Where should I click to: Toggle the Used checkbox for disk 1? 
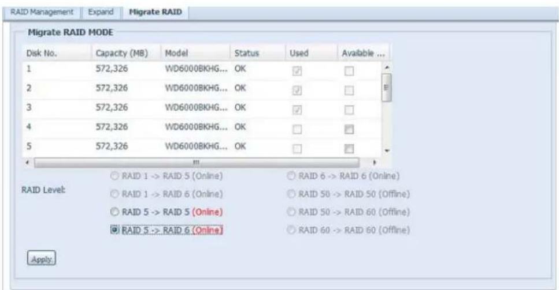pyautogui.click(x=297, y=71)
